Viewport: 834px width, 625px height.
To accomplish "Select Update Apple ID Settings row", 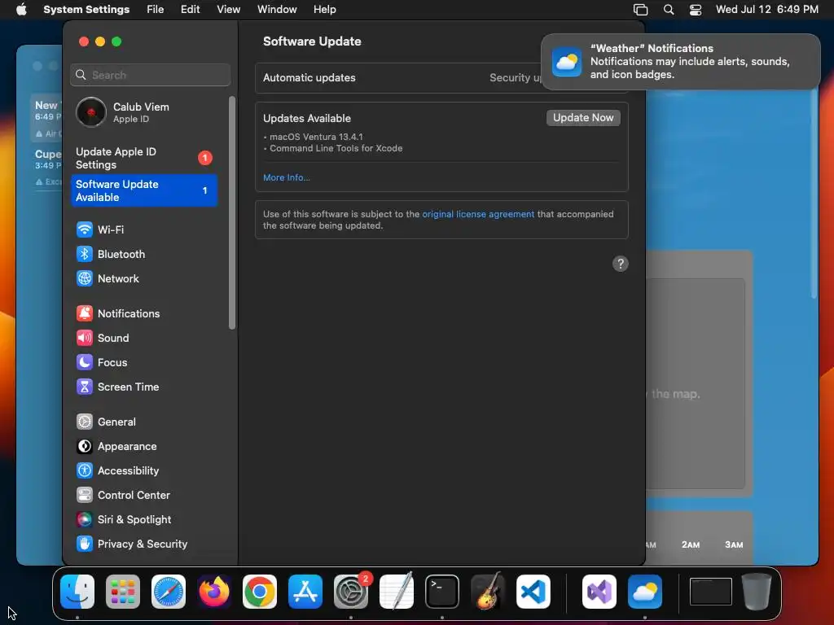I will coord(144,158).
